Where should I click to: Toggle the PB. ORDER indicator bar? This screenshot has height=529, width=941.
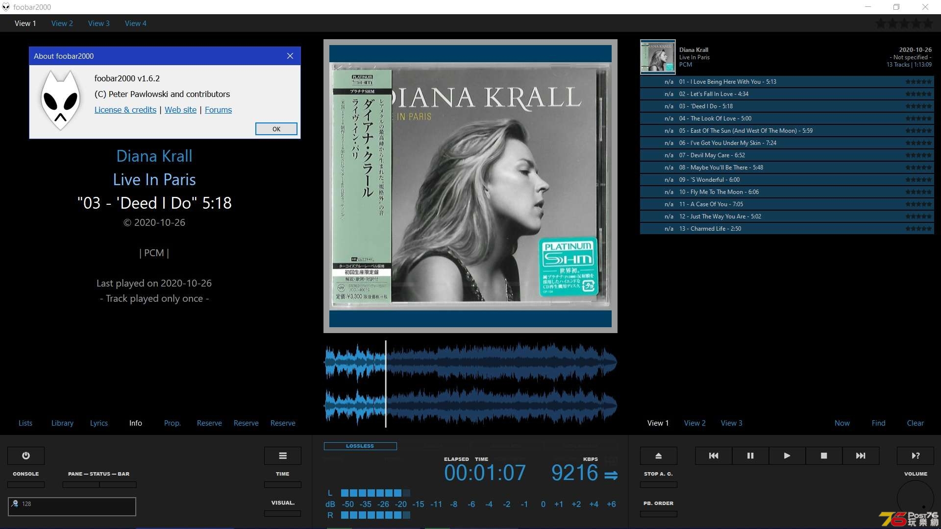tap(659, 514)
